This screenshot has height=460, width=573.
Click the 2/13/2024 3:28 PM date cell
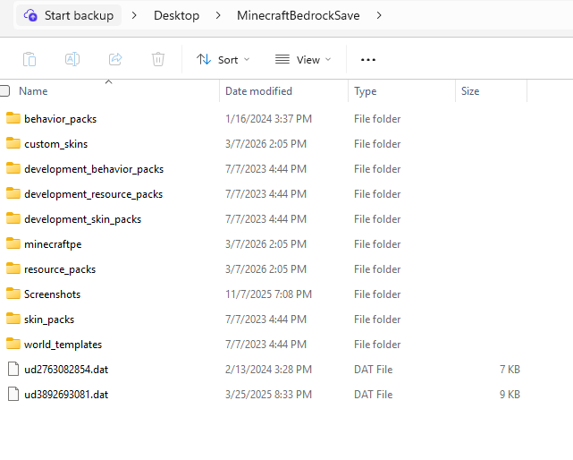tap(268, 370)
